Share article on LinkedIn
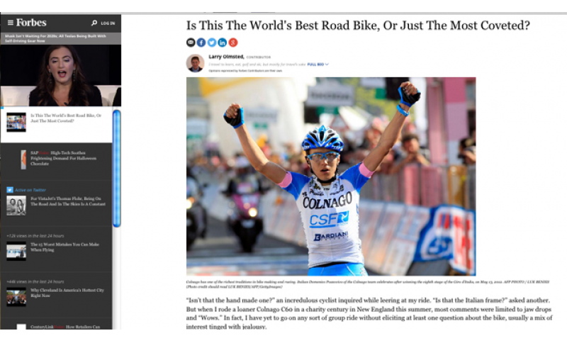 223,43
